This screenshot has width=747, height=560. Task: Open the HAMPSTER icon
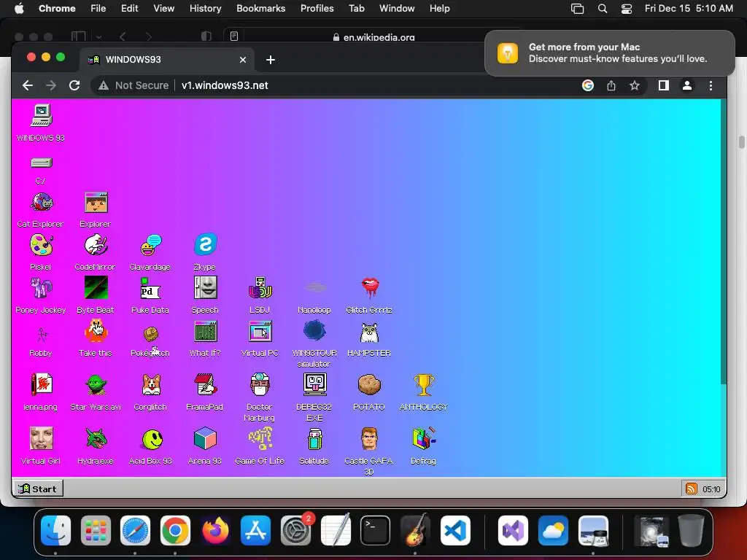tap(369, 332)
